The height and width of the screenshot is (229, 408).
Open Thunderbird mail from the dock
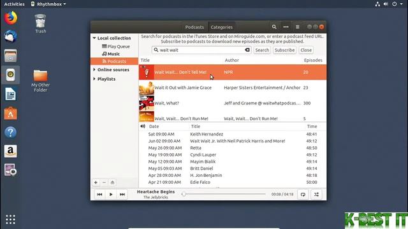[x=10, y=37]
